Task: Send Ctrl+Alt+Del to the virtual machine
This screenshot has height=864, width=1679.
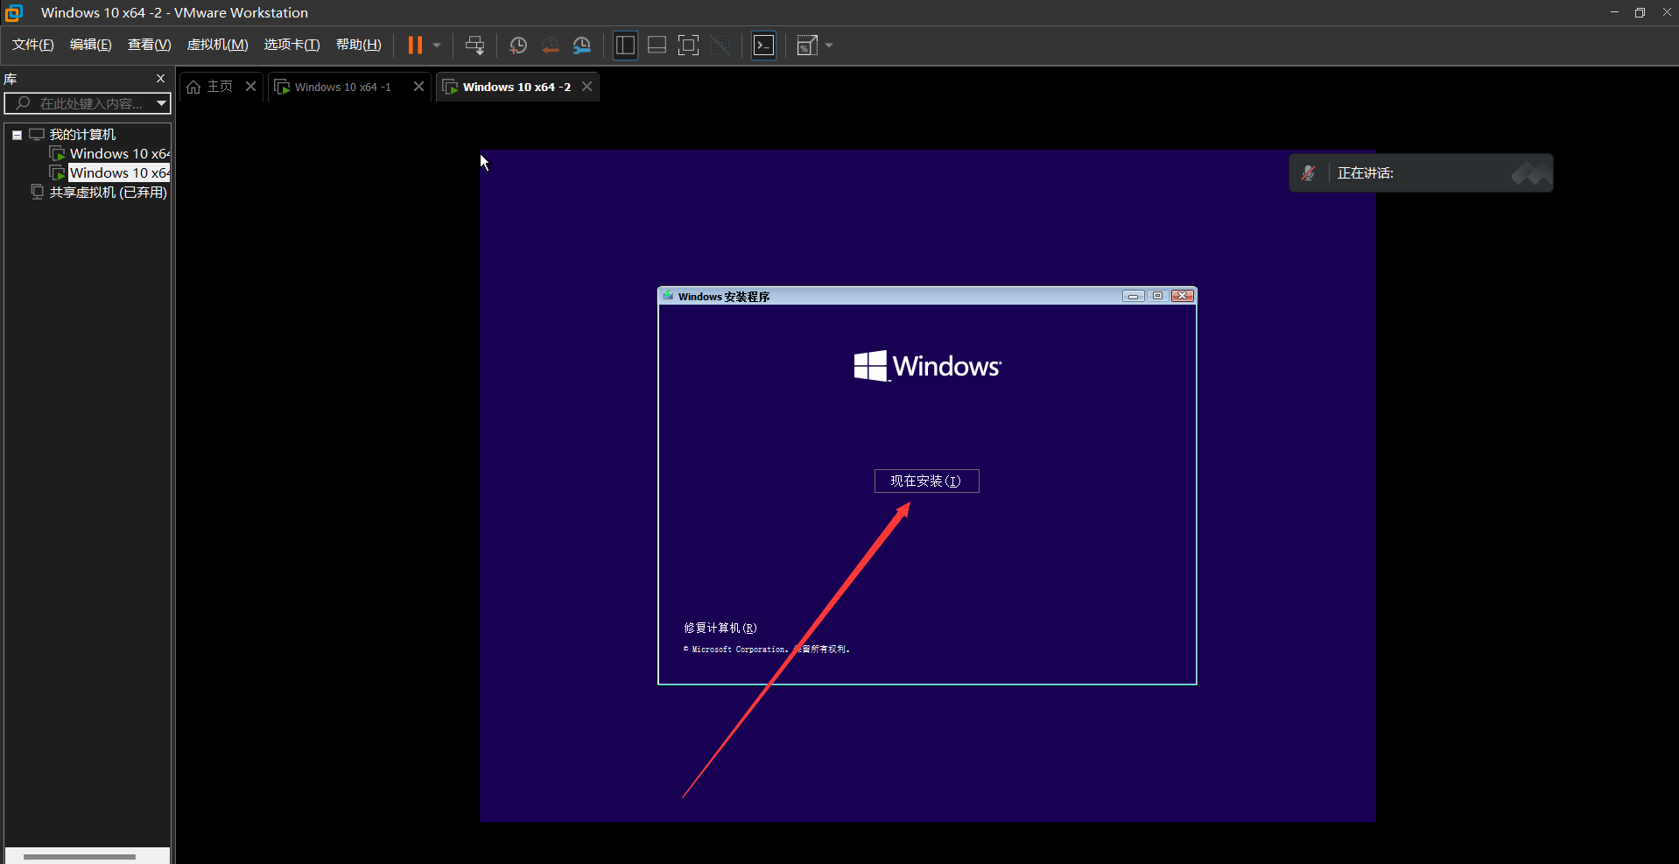Action: 474,46
